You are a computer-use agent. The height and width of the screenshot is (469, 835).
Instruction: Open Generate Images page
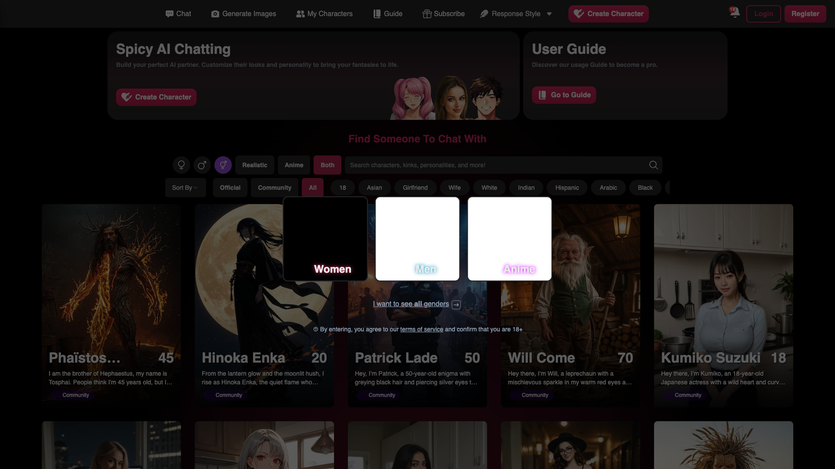[x=244, y=14]
